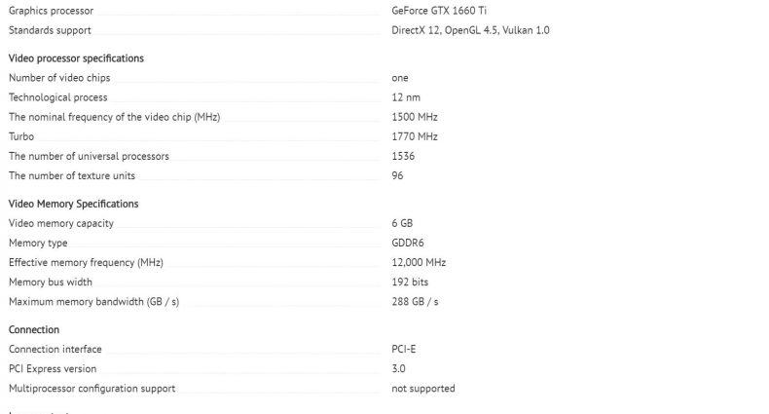Select the 6 GB capacity value

[x=402, y=223]
